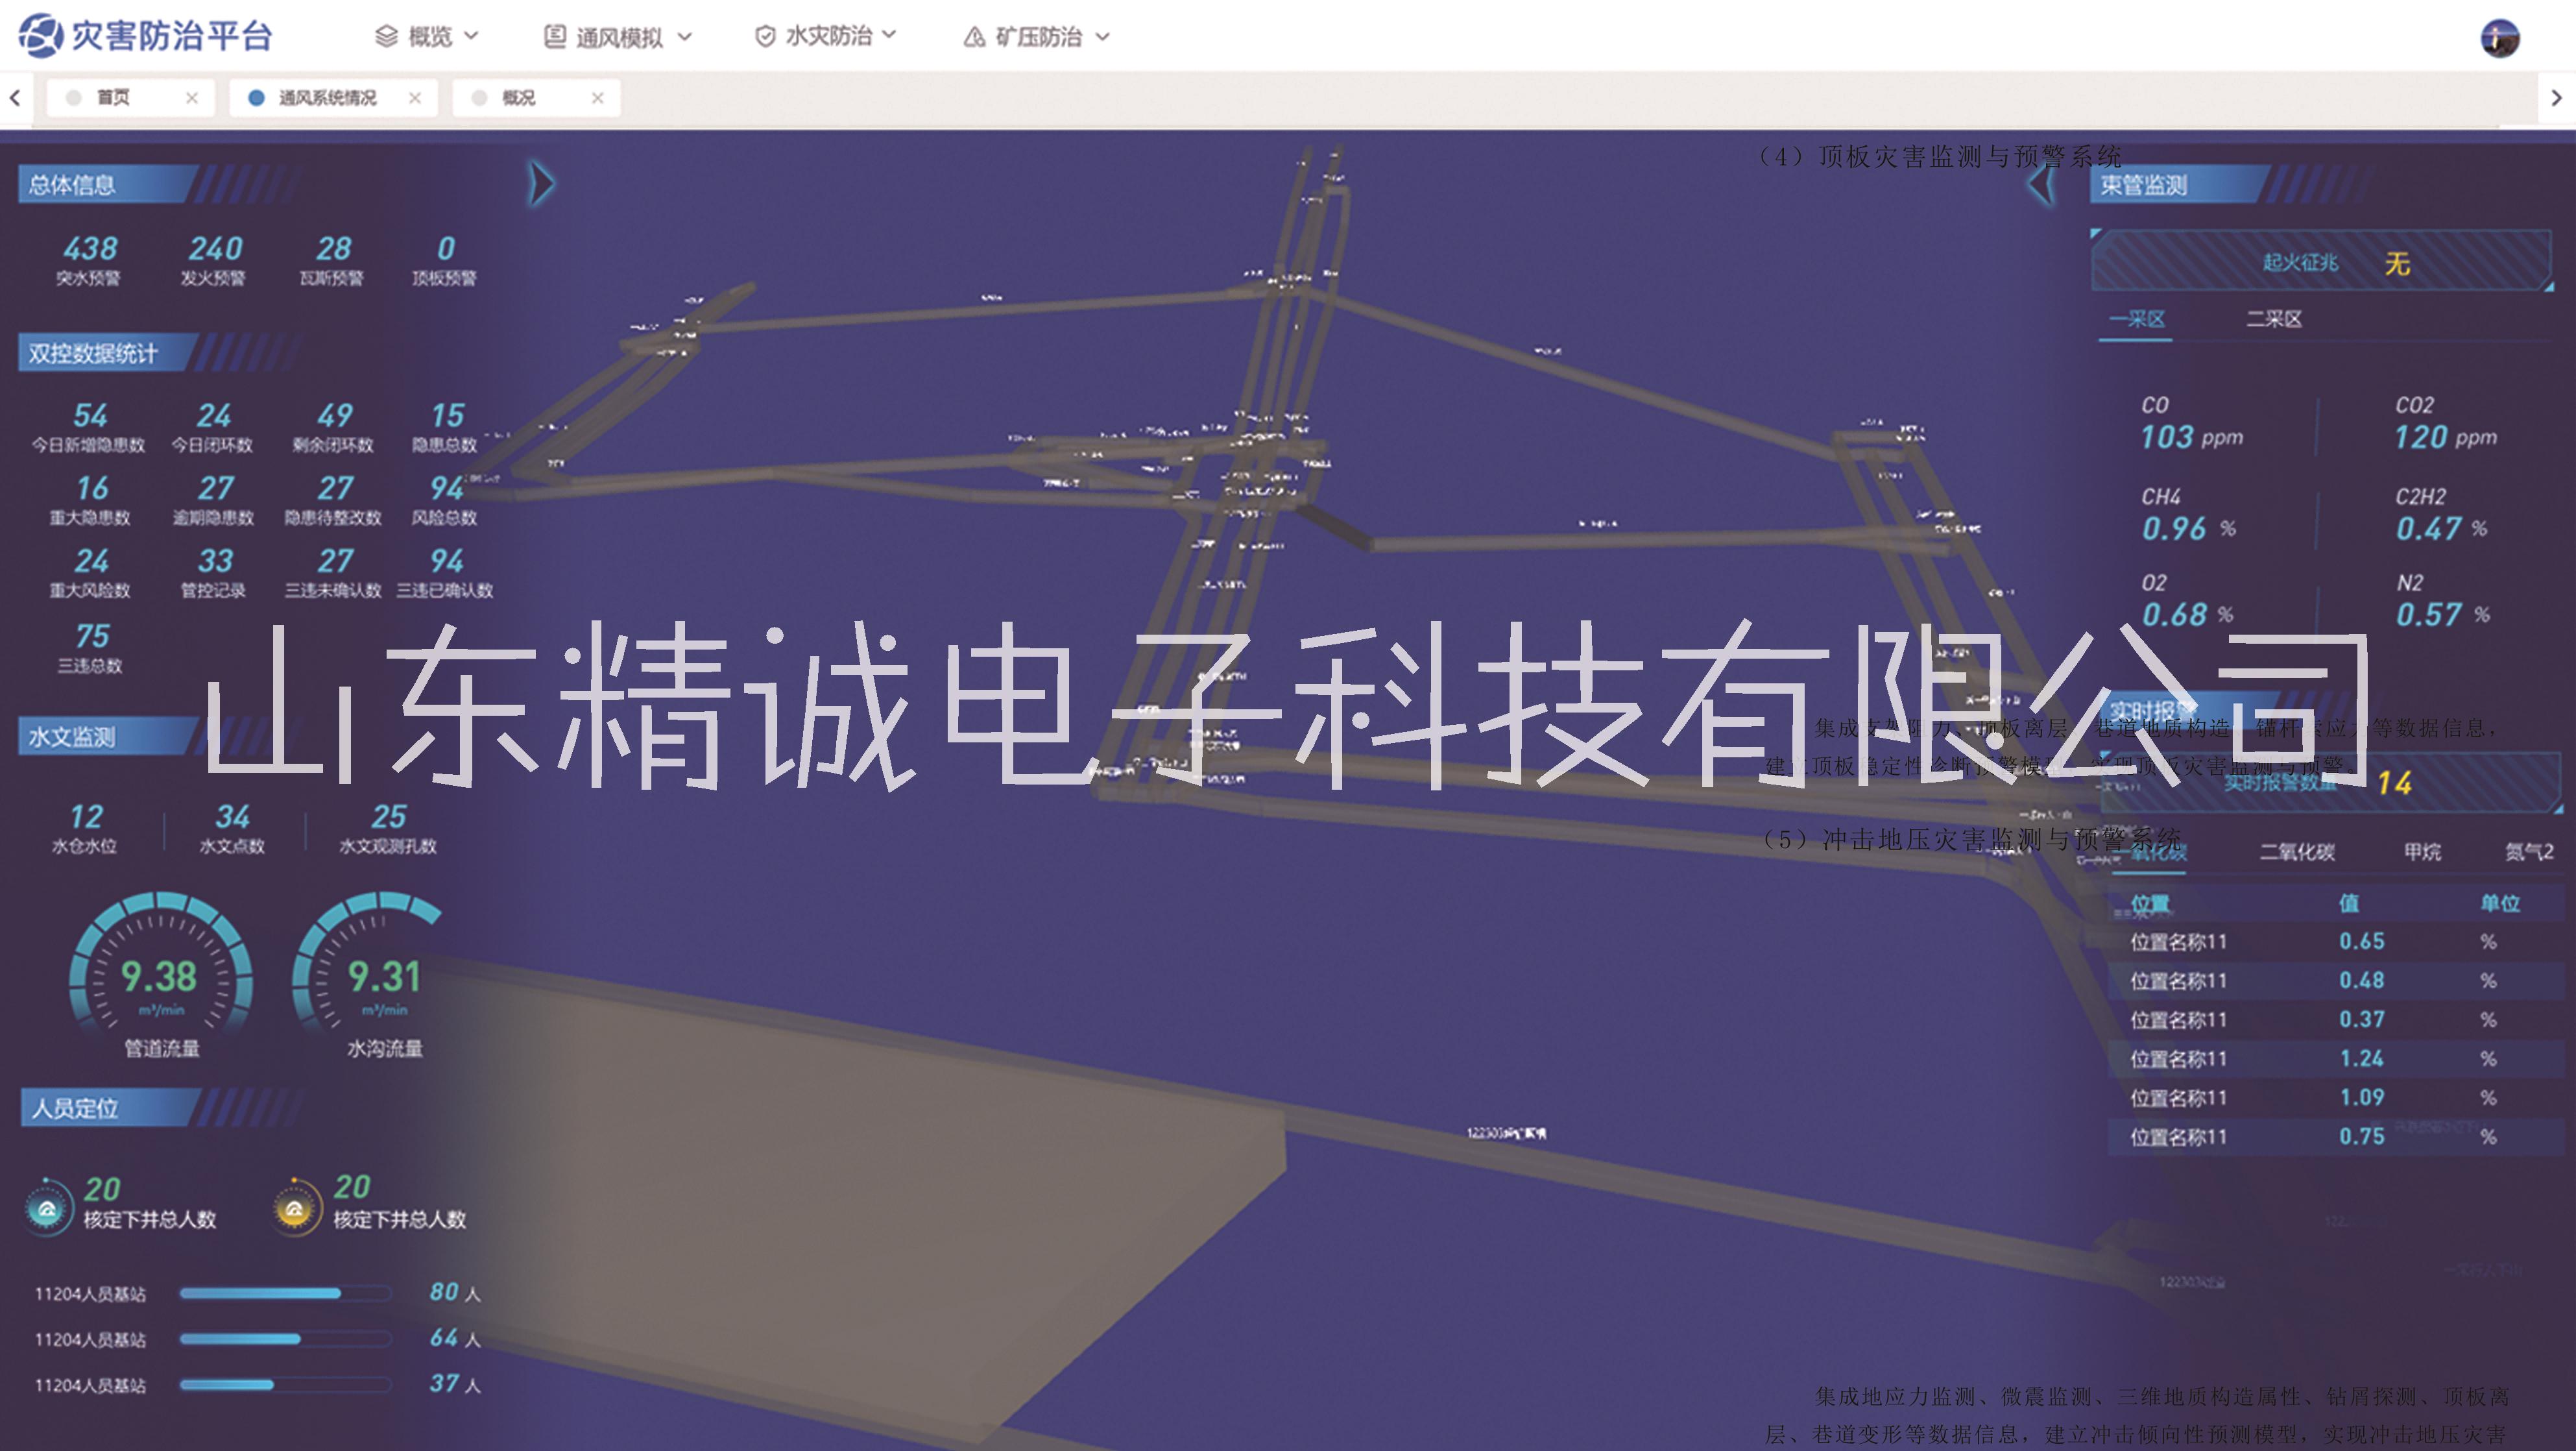The width and height of the screenshot is (2576, 1451).
Task: Click the CO reading 103 ppm
Action: [x=2192, y=437]
